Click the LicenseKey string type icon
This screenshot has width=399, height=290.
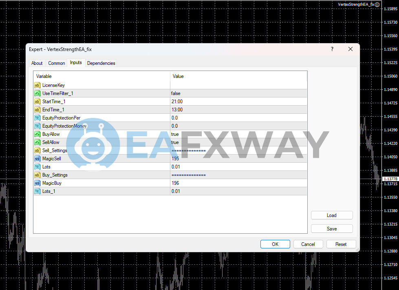click(37, 85)
